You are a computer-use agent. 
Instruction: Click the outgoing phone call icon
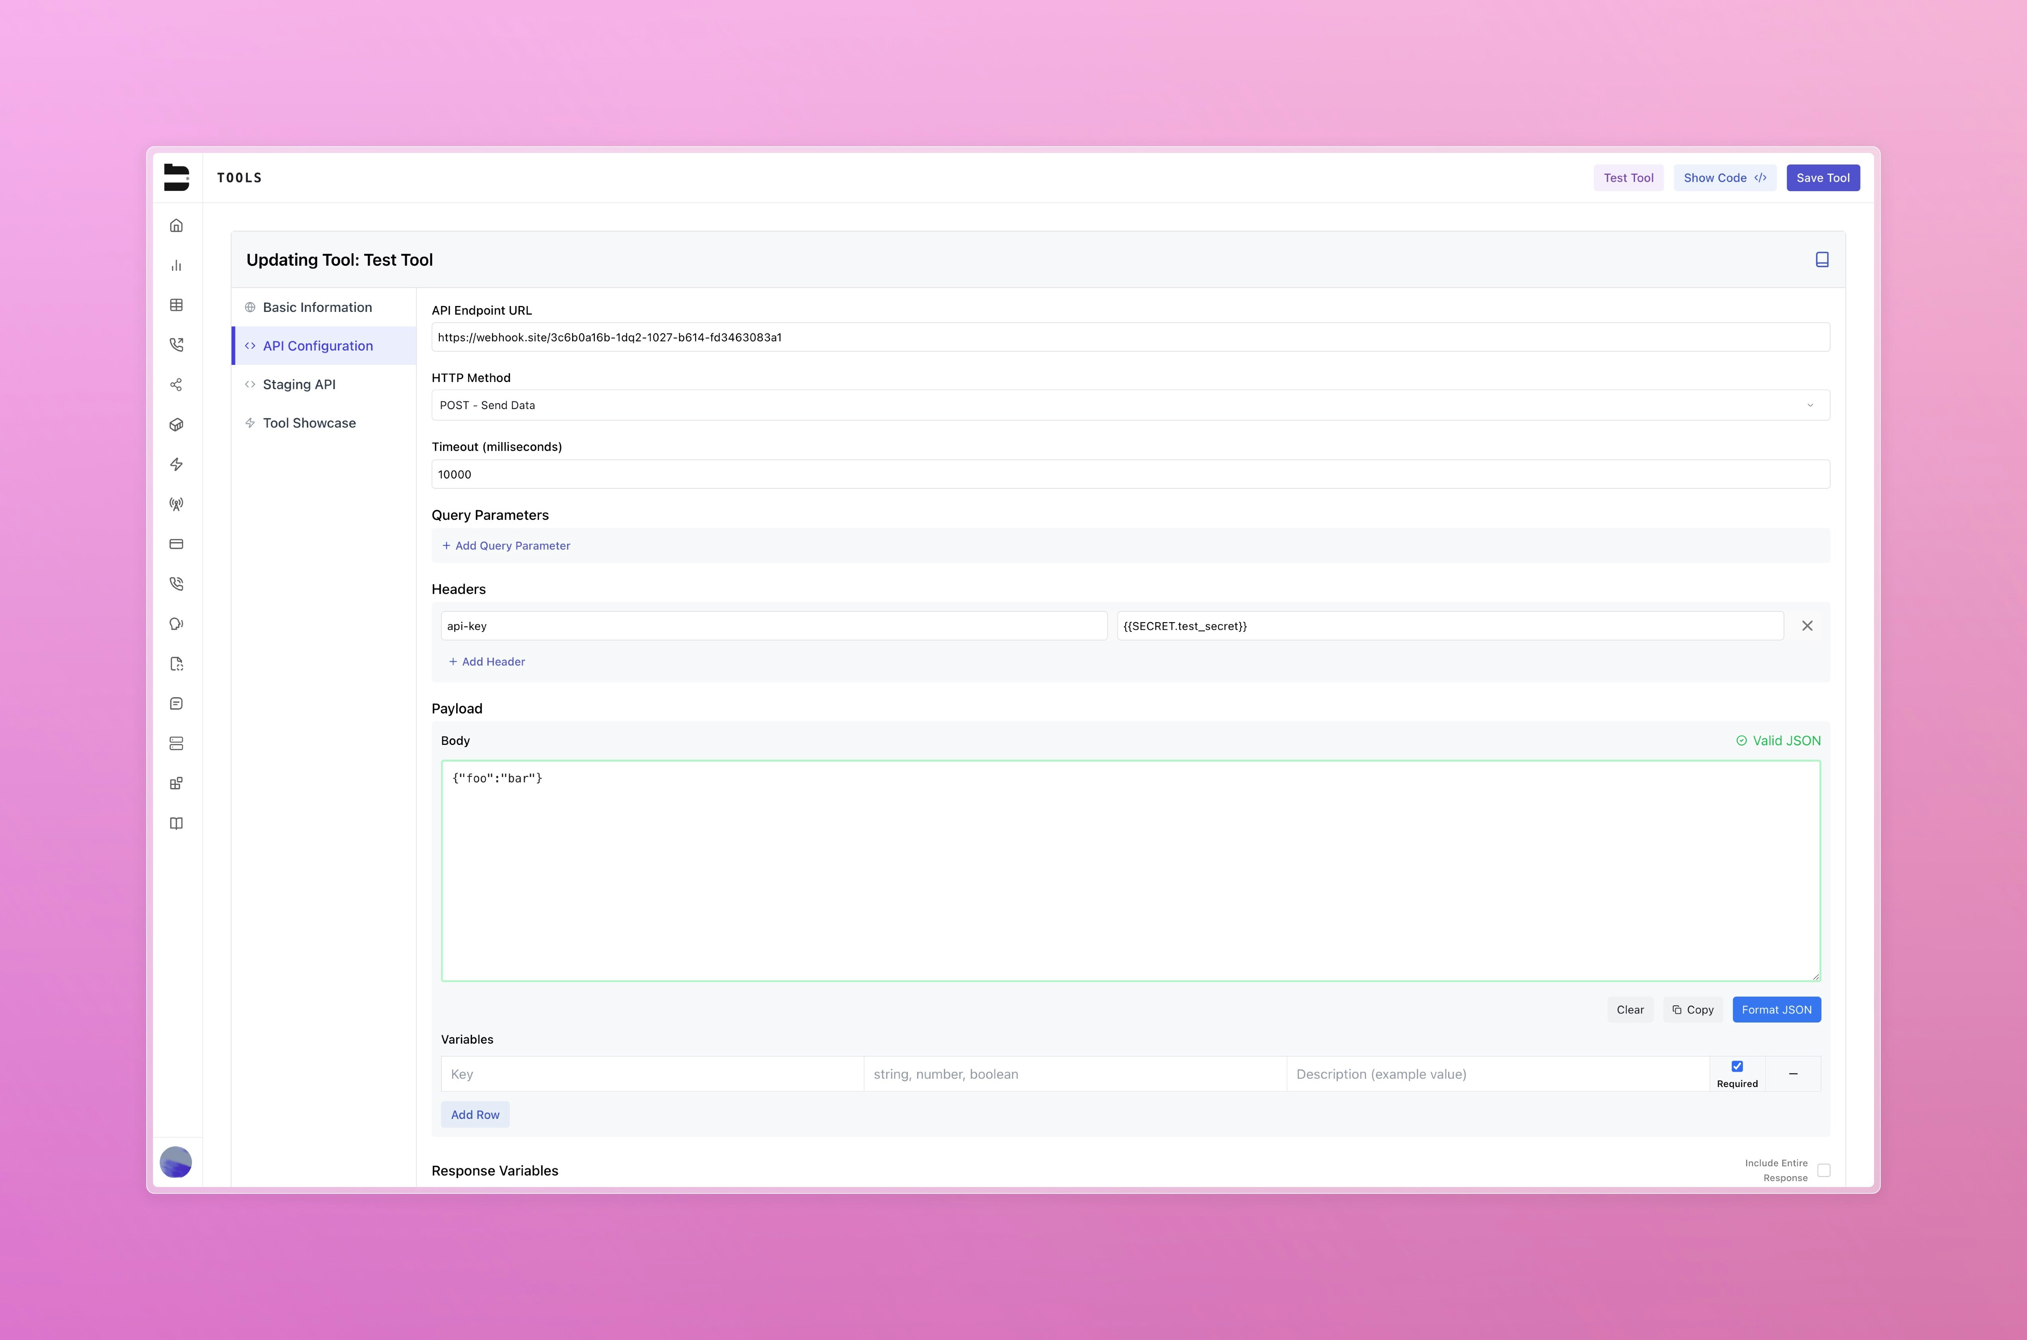tap(176, 345)
